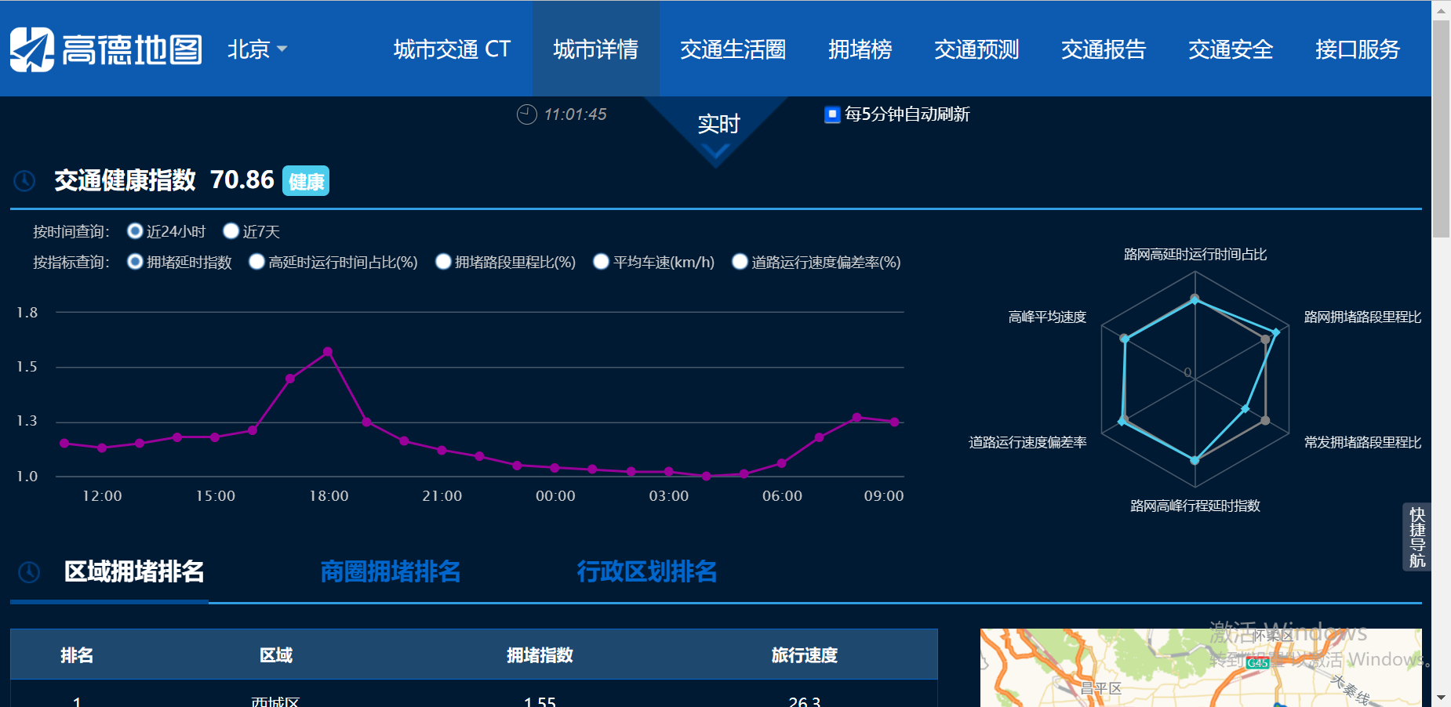Click the G45 highway marker on map
Screen dimensions: 1451x707
1257,663
